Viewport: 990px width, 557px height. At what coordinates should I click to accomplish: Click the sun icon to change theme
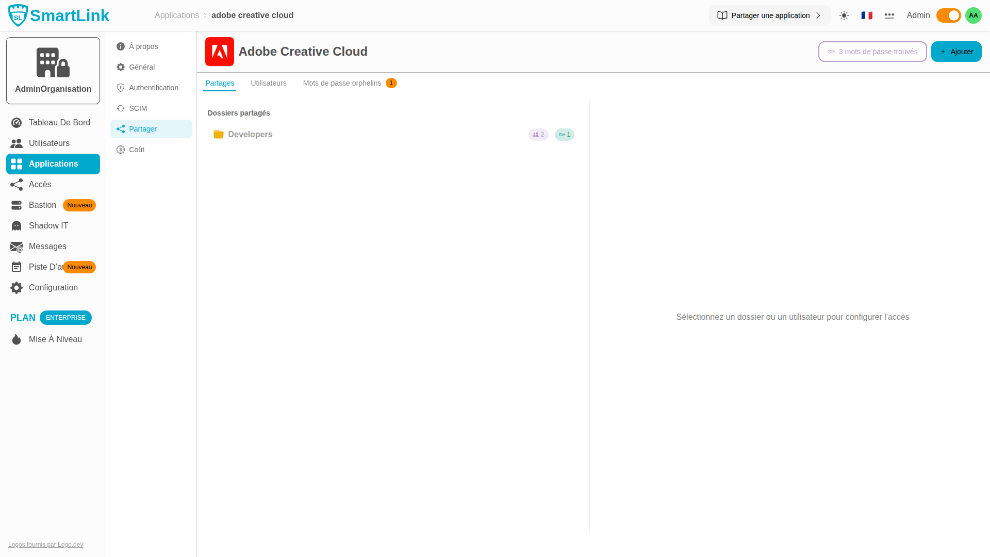[844, 15]
